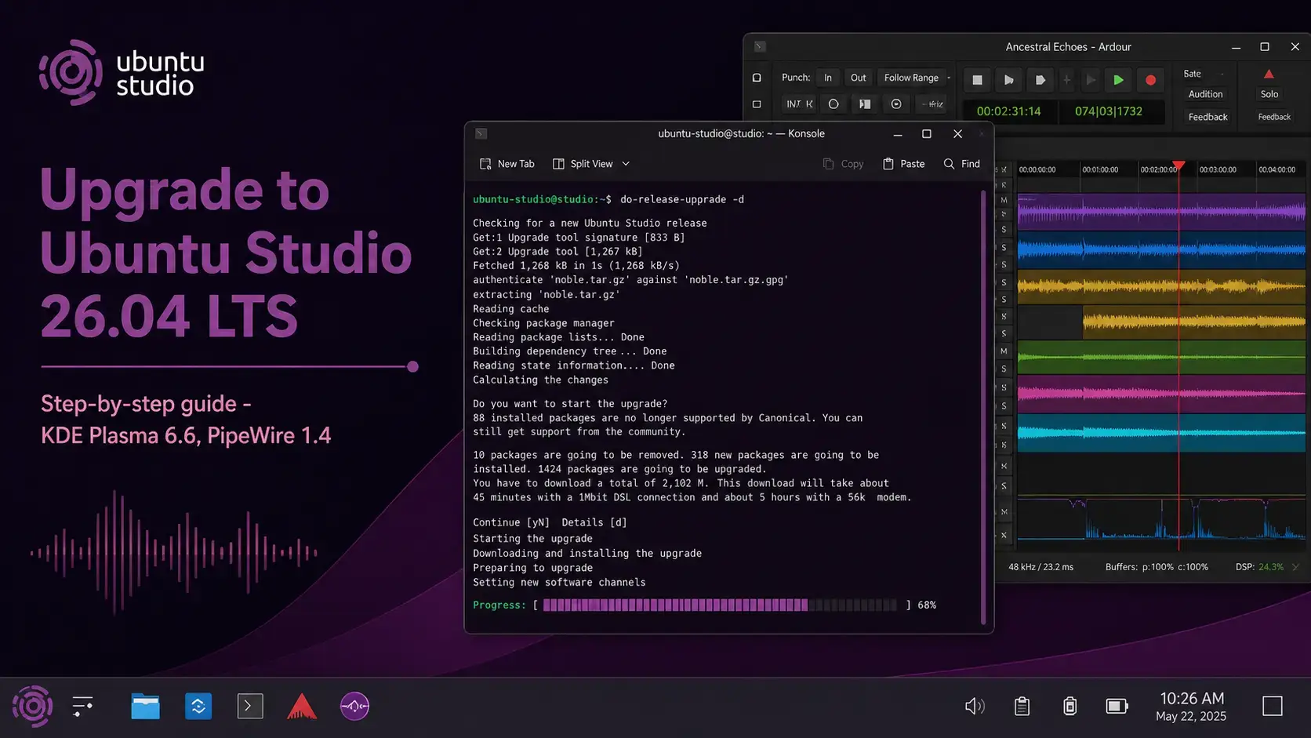Click Copy in the Konsole toolbar

coord(843,164)
